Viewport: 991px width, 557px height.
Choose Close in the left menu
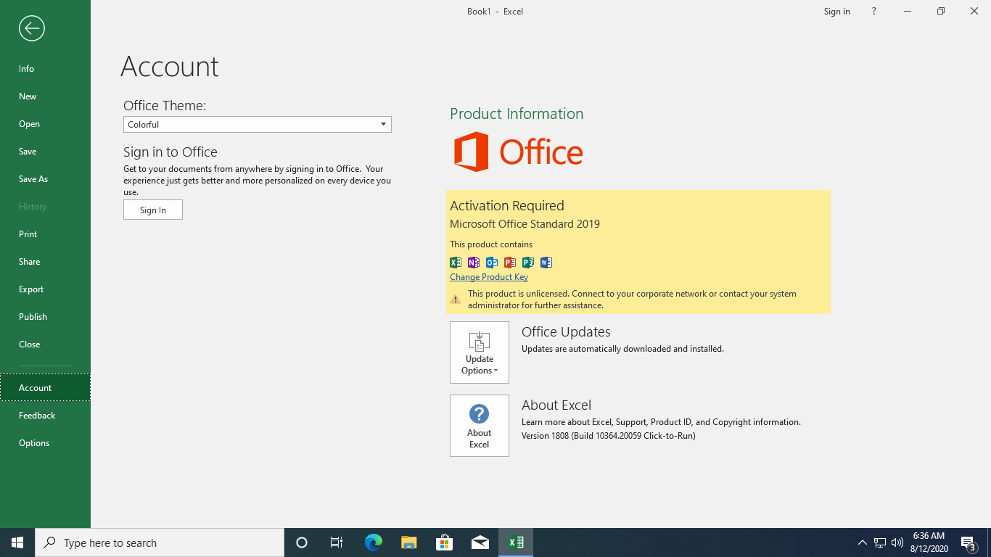point(45,344)
